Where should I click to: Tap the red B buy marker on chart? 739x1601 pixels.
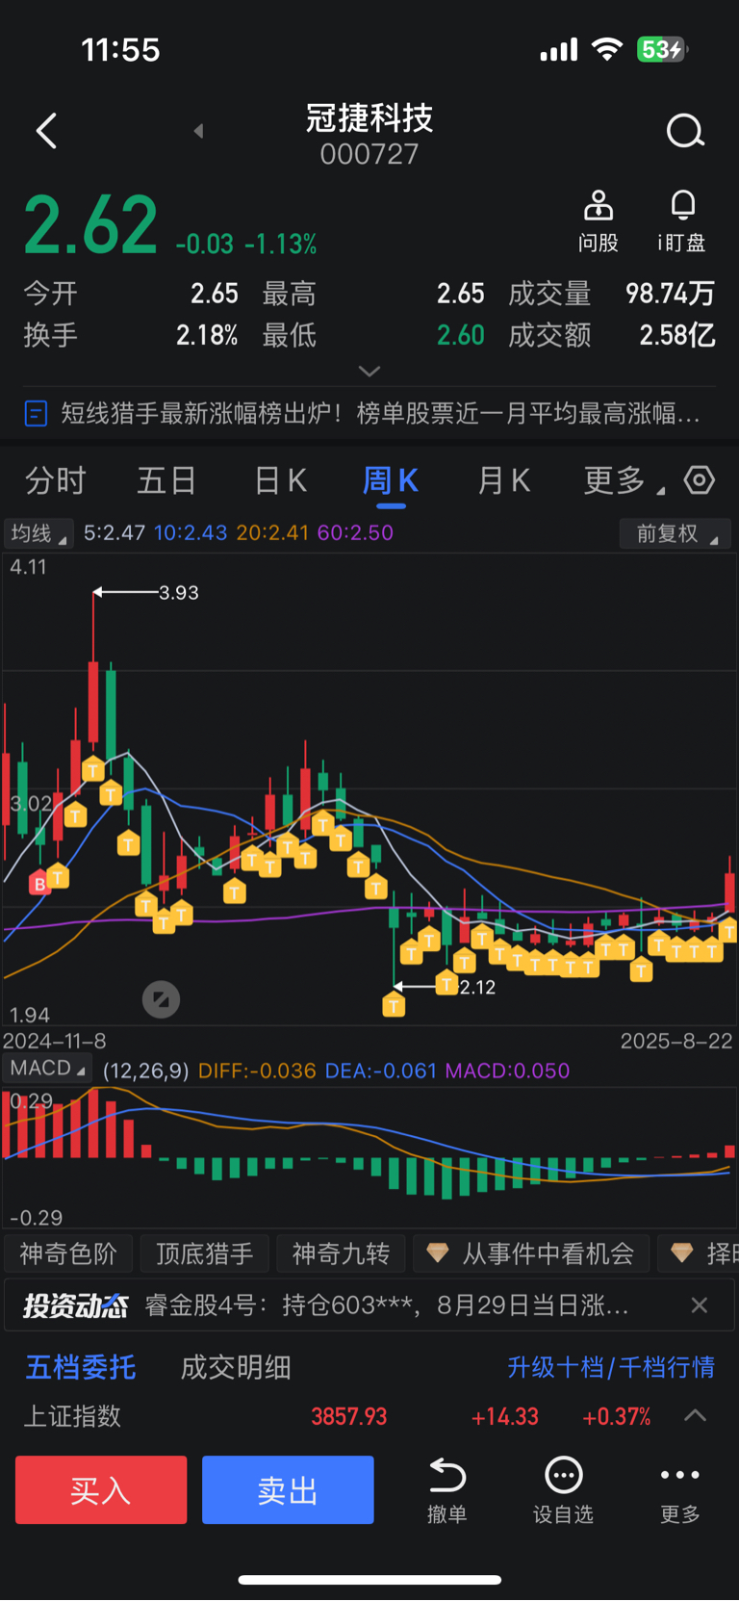(39, 883)
